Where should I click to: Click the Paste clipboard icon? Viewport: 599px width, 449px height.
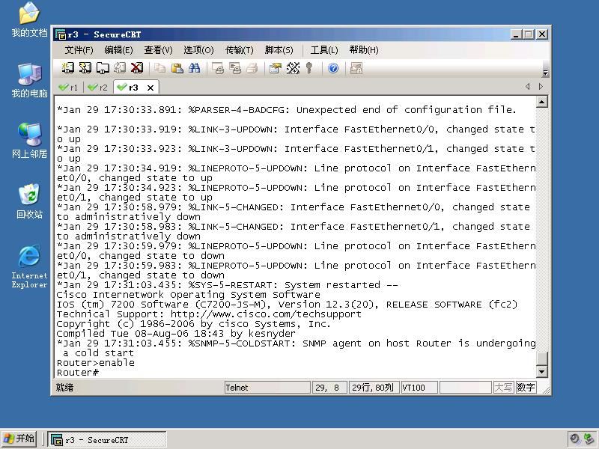point(177,68)
